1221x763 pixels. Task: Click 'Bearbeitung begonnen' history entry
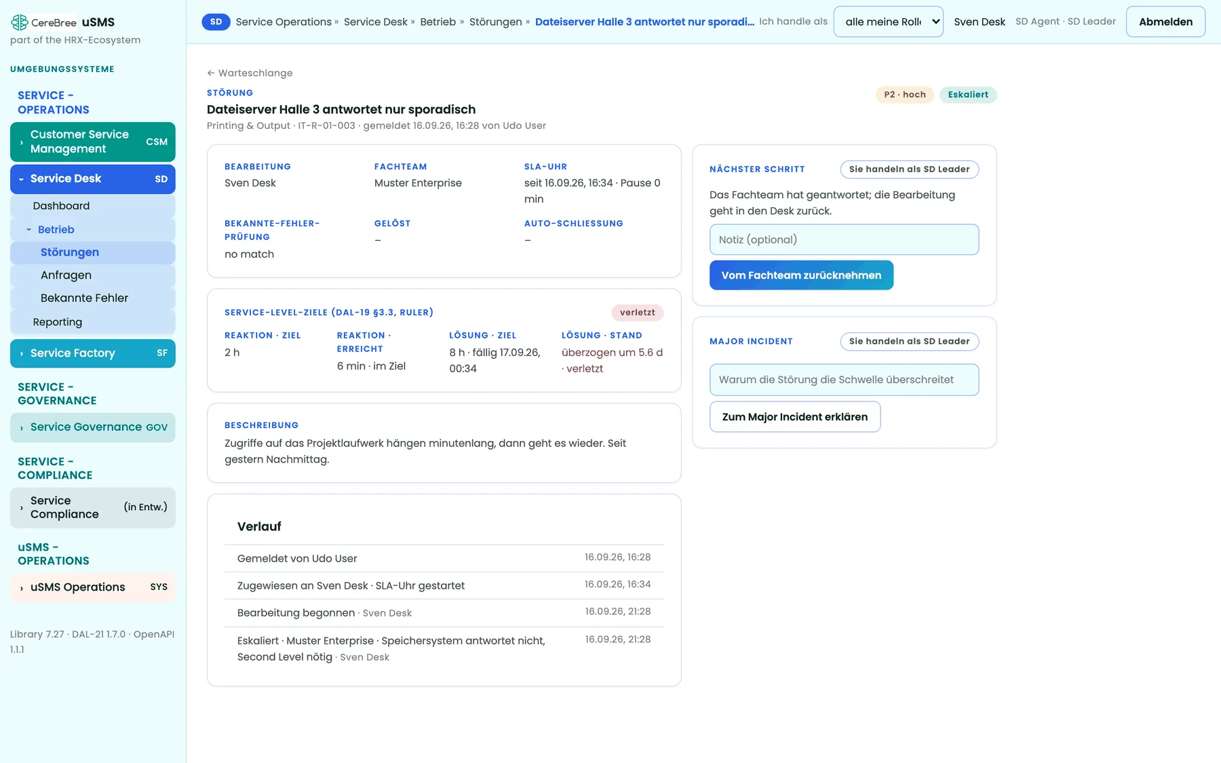tap(444, 612)
